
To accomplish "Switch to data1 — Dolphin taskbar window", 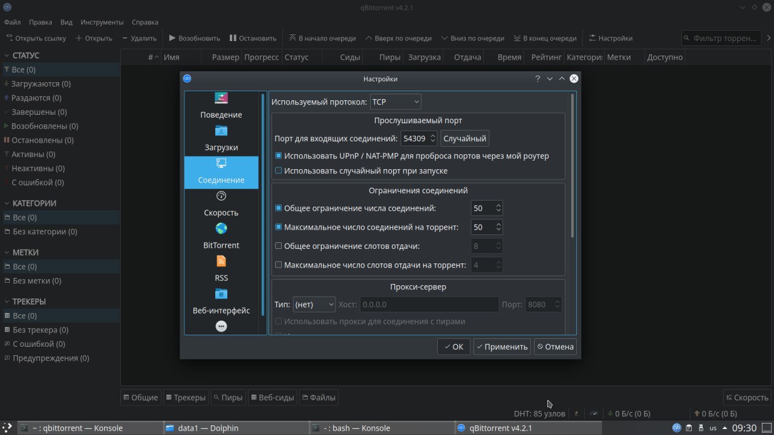I will (x=235, y=428).
